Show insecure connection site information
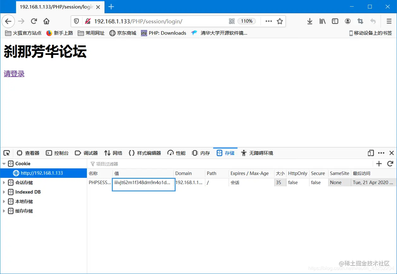397x274 pixels. pyautogui.click(x=87, y=21)
